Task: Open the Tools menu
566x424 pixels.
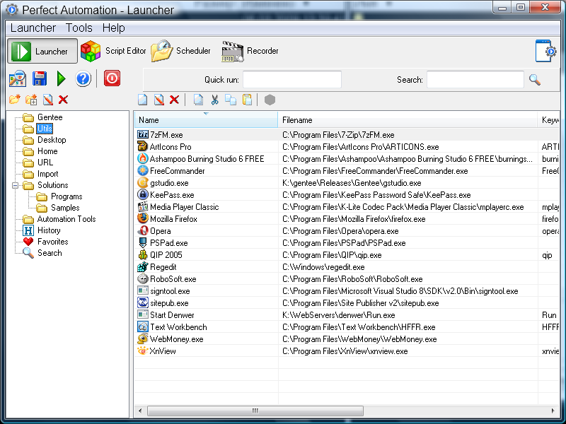Action: [x=79, y=28]
